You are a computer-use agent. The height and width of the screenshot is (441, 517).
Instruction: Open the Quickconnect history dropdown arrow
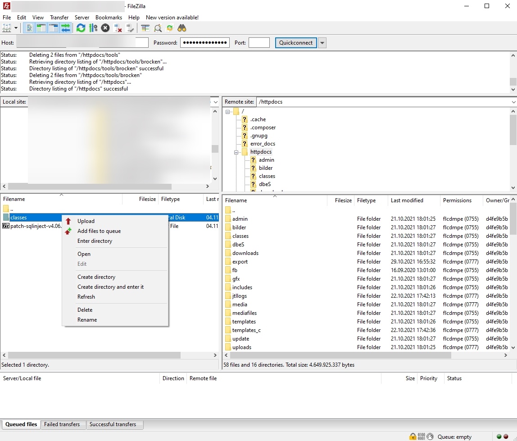click(x=322, y=43)
